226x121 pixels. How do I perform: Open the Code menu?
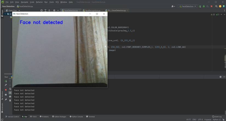coord(32,2)
